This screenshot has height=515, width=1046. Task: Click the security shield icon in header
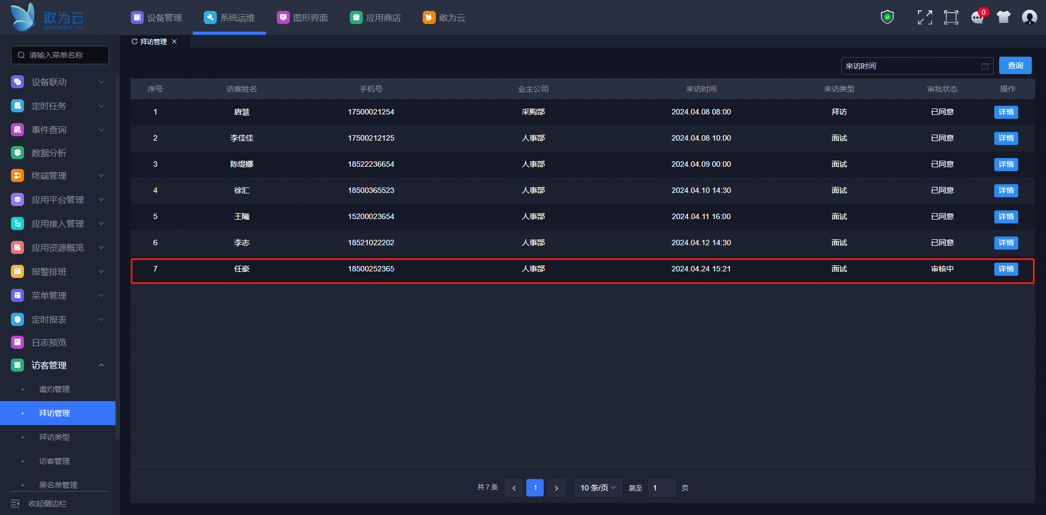pos(887,17)
